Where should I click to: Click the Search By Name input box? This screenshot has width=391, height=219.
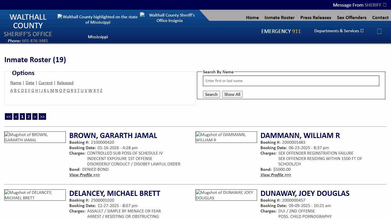[291, 81]
